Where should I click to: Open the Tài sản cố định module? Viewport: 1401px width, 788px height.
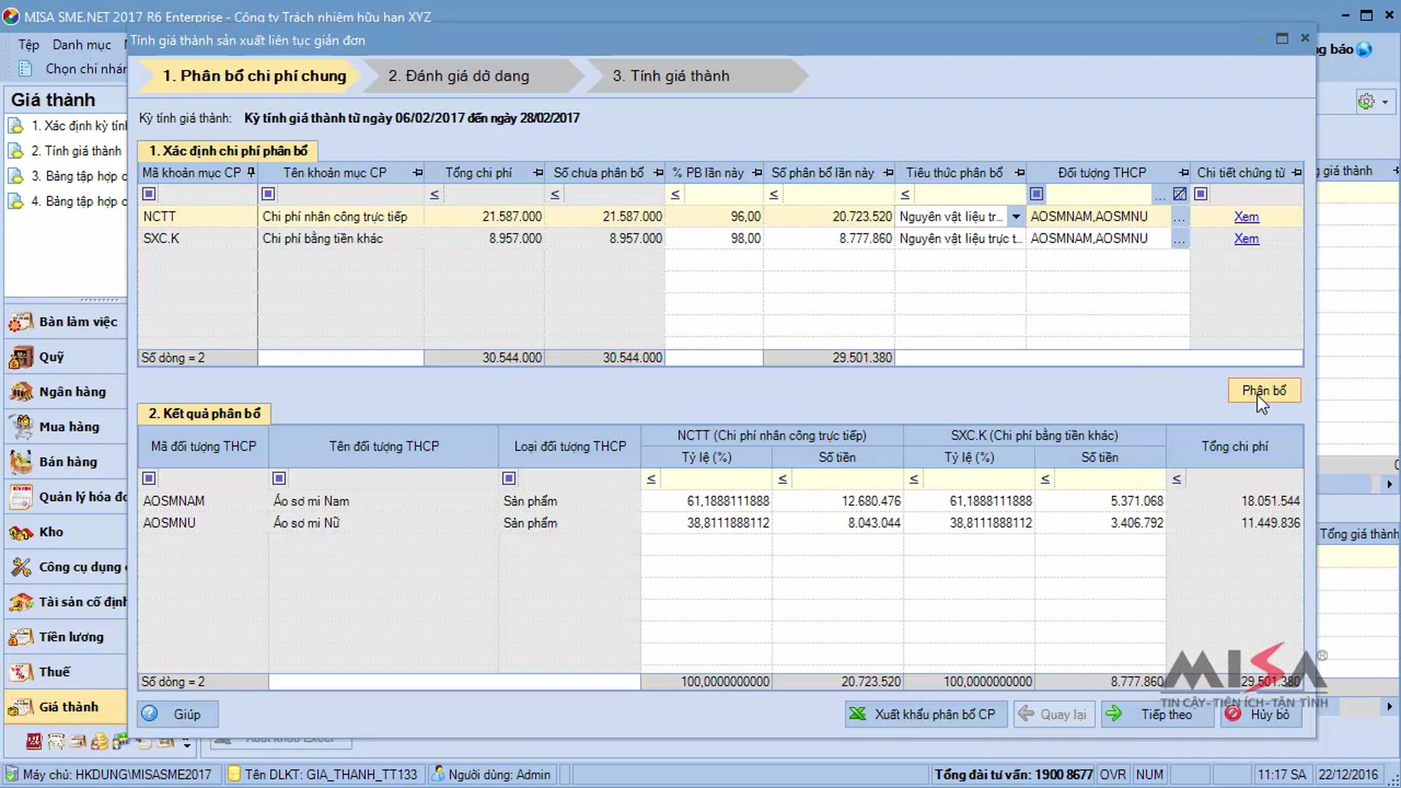coord(65,602)
